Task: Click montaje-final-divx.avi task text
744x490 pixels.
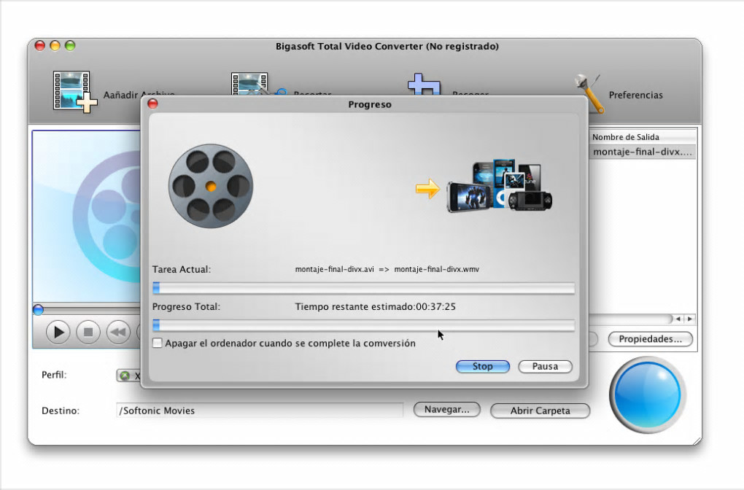Action: pos(335,270)
